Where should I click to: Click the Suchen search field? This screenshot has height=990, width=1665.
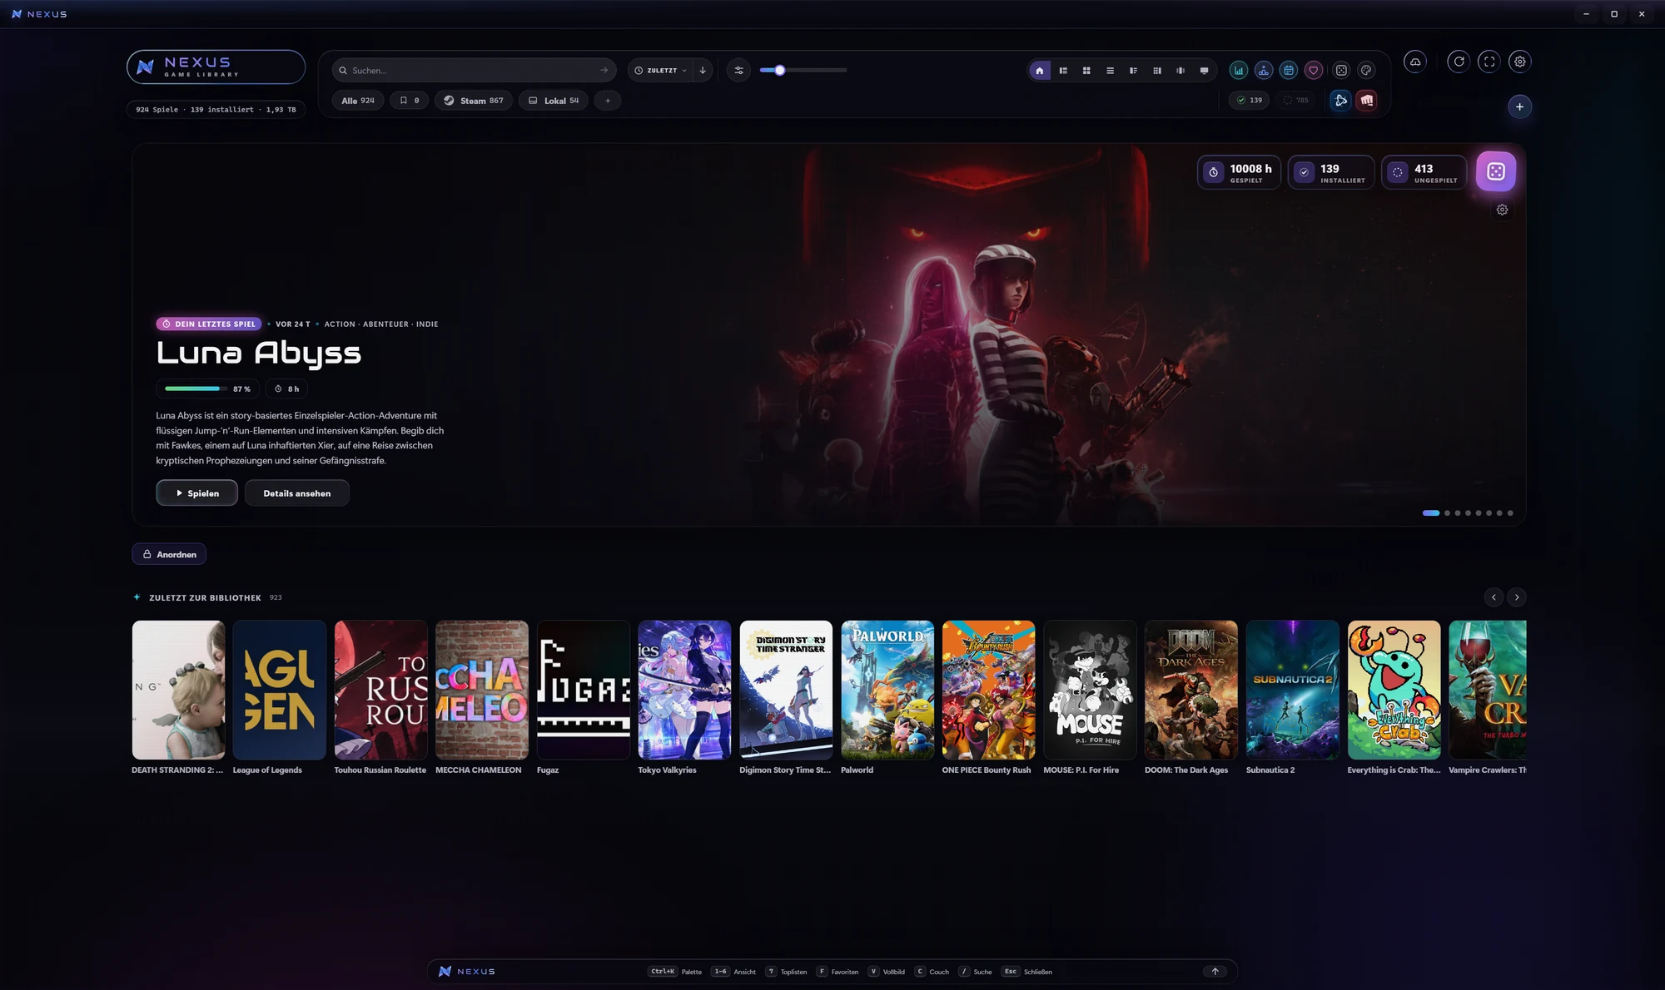[x=475, y=71]
